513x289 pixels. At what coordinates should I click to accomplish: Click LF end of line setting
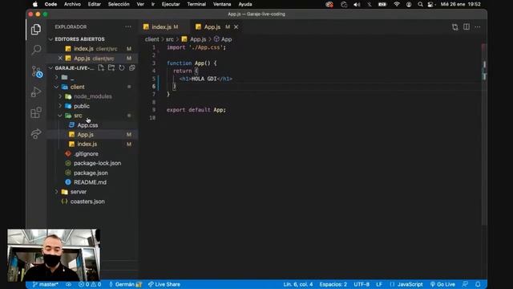[379, 284]
